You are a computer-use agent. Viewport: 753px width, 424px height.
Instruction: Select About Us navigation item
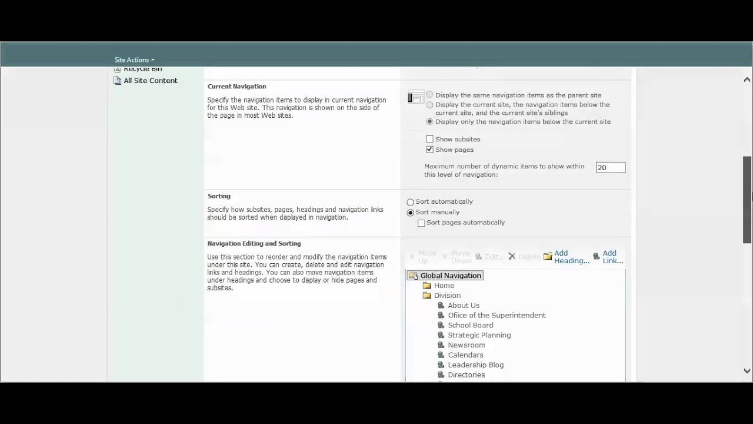pos(464,306)
